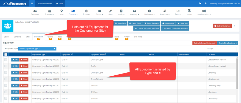Select the Equipment tab
This screenshot has height=103, width=241.
39,37
